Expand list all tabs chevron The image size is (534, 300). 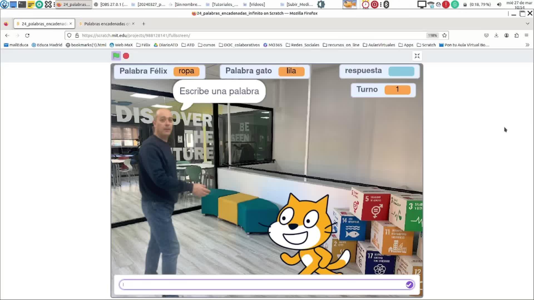[527, 24]
